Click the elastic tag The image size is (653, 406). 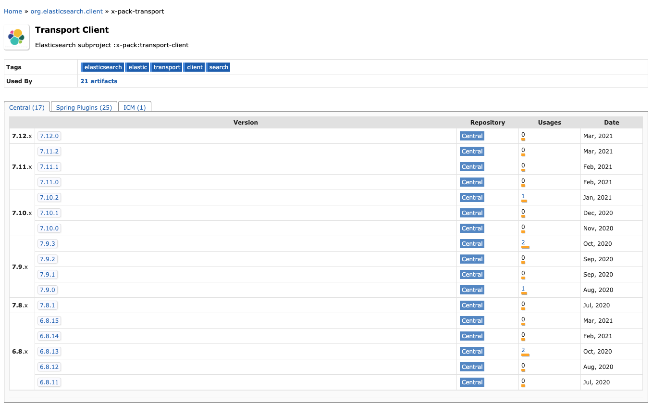tap(137, 67)
